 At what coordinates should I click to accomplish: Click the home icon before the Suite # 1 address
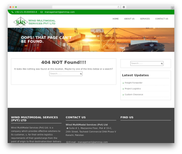[x=67, y=128]
